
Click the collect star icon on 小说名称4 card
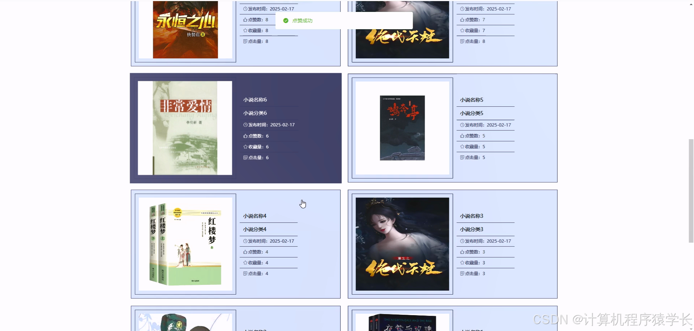click(x=245, y=262)
